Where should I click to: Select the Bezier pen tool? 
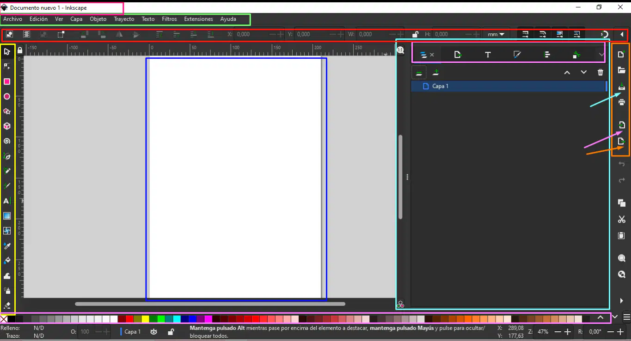pos(7,156)
